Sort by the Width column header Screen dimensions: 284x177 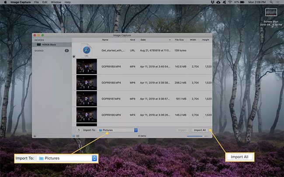click(x=193, y=40)
